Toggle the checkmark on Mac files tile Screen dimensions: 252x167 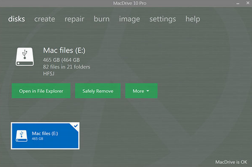pyautogui.click(x=76, y=126)
